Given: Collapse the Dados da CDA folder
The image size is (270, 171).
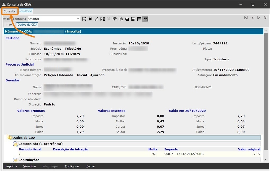Looking at the screenshot, I should click(x=10, y=138).
